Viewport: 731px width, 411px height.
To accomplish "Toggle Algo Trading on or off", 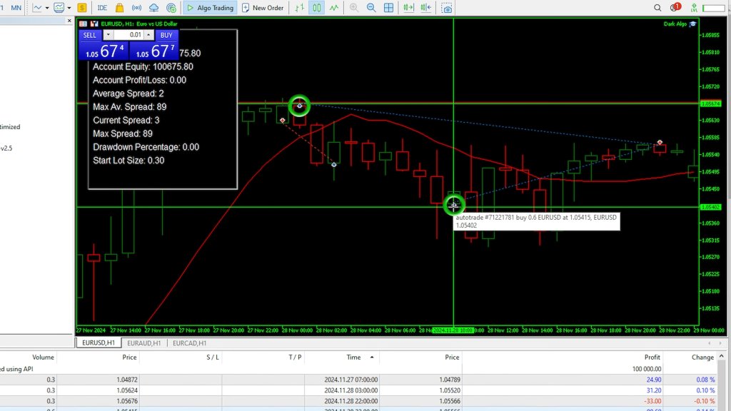I will [210, 8].
